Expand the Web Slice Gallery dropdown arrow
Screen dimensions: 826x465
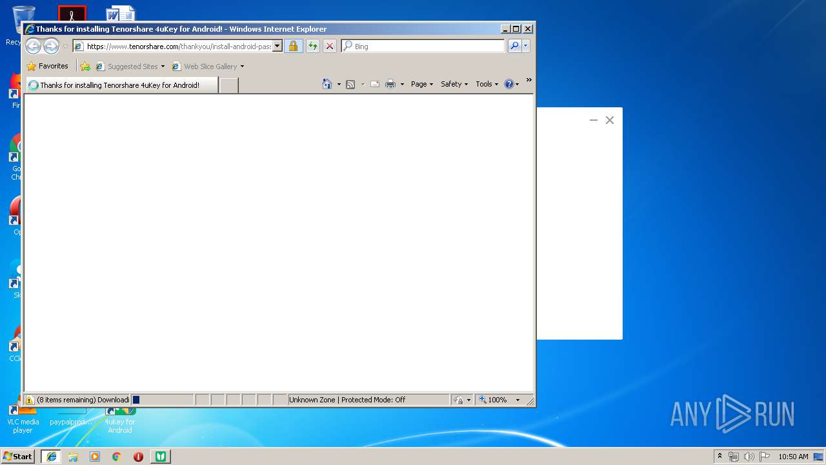[x=243, y=67]
